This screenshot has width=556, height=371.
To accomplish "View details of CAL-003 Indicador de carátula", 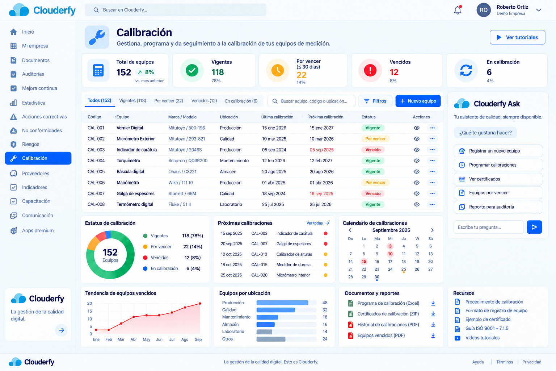I will point(417,150).
